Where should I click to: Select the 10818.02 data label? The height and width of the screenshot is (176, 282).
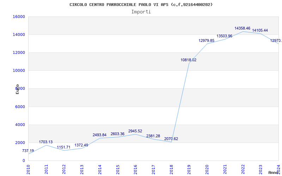189,60
